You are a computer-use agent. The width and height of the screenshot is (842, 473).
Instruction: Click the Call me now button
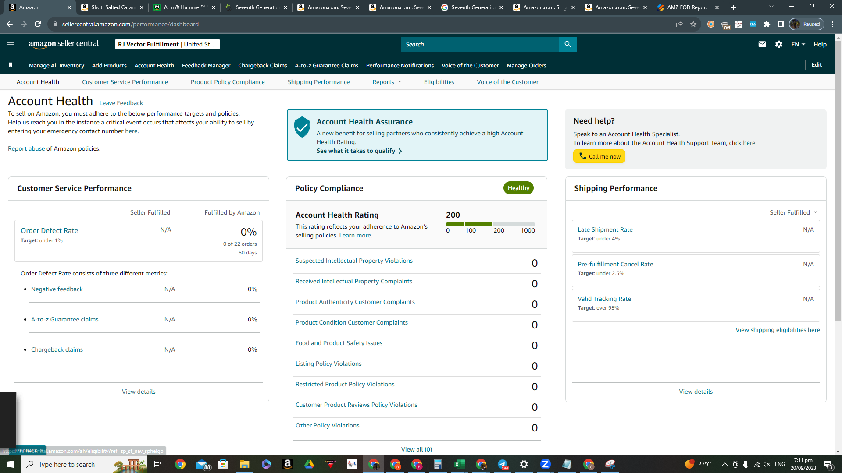(x=599, y=156)
